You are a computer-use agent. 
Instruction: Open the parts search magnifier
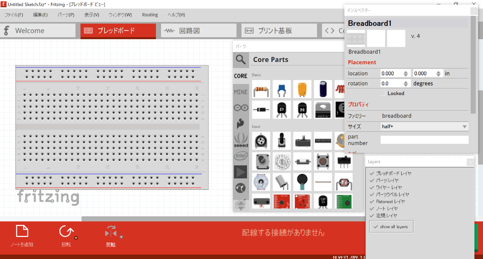tap(241, 60)
